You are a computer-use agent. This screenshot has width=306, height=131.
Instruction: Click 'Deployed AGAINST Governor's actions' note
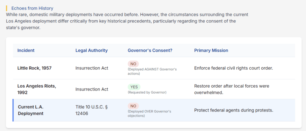(152, 71)
